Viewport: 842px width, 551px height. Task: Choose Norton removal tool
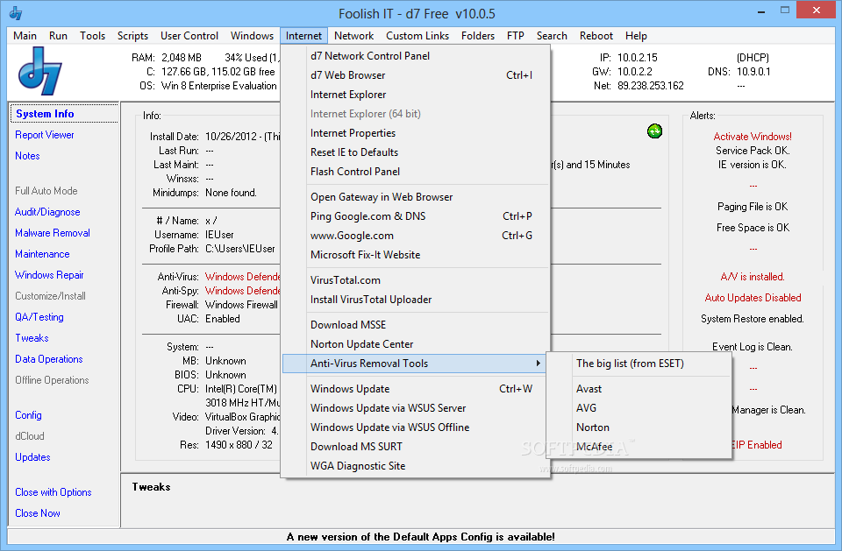639,427
